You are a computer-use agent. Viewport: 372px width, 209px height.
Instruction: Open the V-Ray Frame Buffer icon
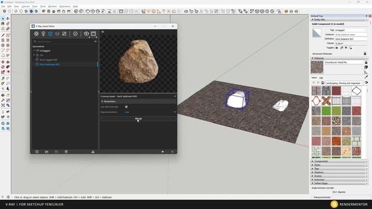[94, 34]
